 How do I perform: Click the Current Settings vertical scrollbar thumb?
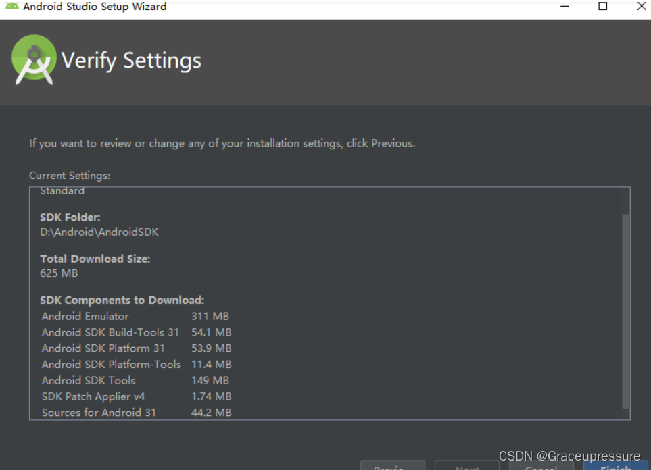click(625, 311)
